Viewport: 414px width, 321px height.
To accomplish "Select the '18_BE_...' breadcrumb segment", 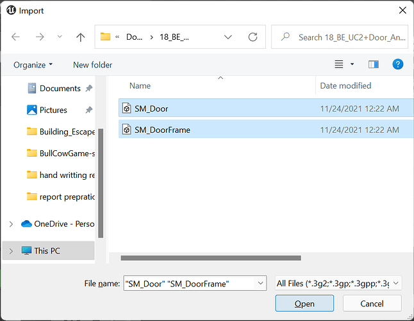I will (174, 37).
